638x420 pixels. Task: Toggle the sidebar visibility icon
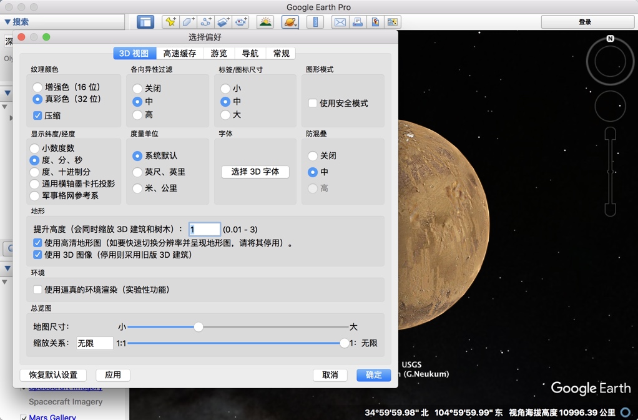[145, 22]
